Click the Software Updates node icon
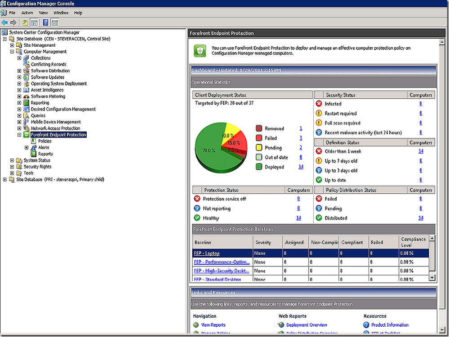This screenshot has height=337, width=449. pyautogui.click(x=27, y=77)
